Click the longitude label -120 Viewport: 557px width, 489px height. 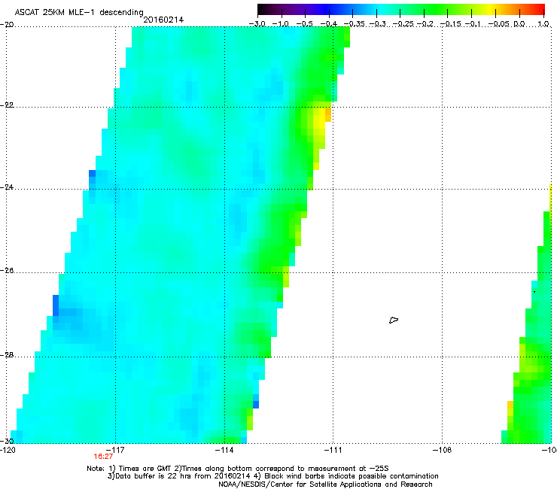click(8, 450)
